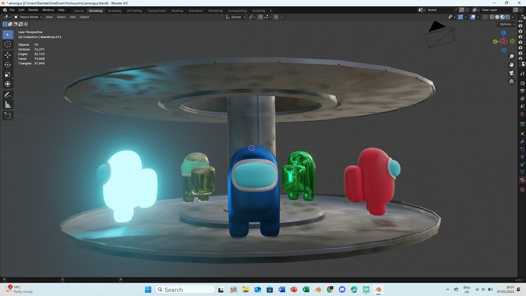
Task: Toggle viewport gizmos visibility
Action: 461,17
